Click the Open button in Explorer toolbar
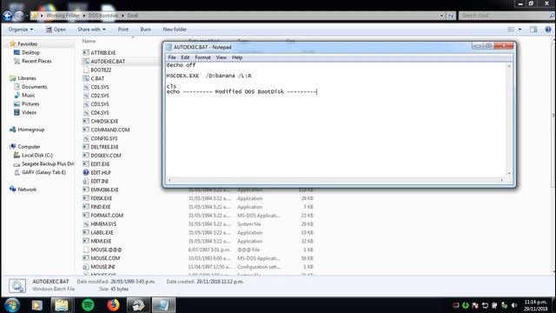The image size is (556, 313). (x=56, y=30)
